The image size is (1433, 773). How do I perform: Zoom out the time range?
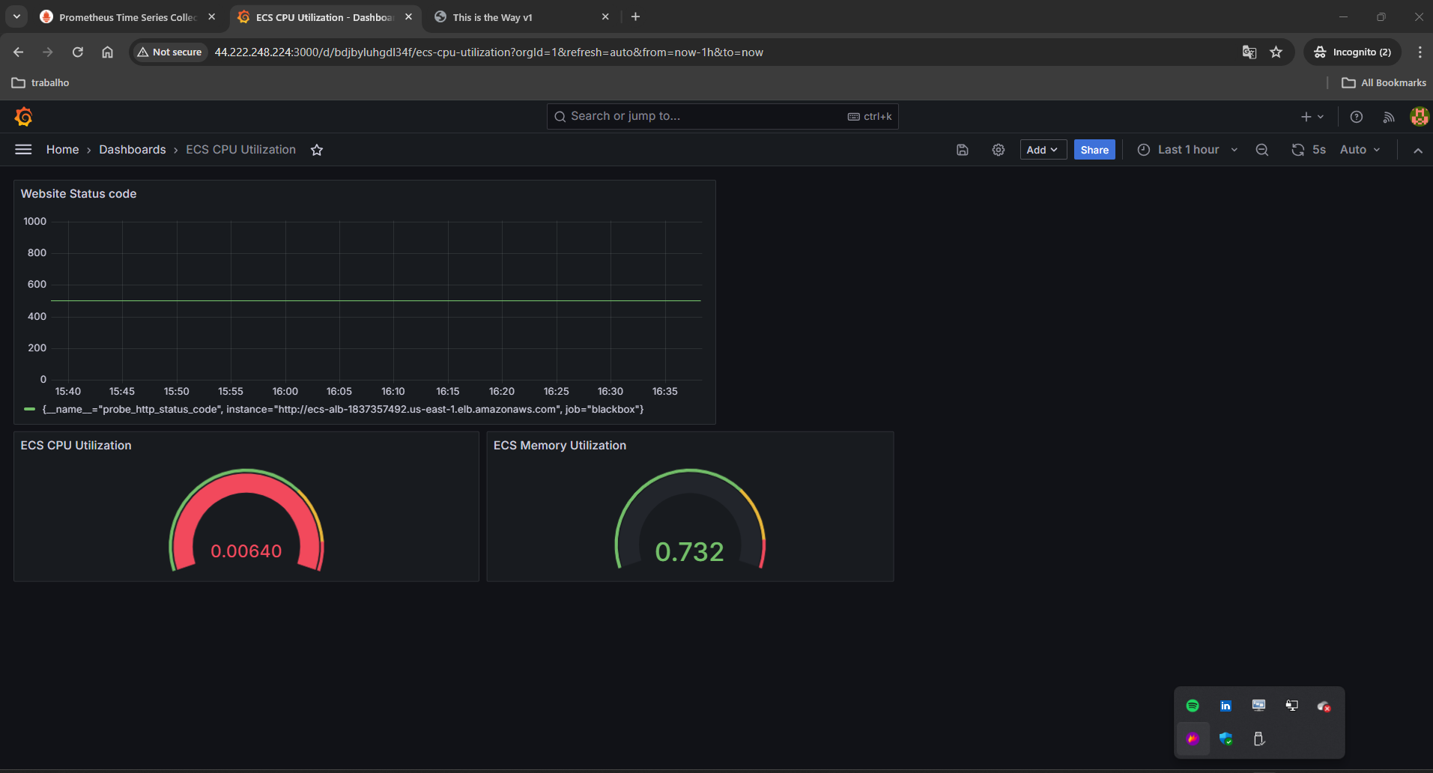tap(1262, 150)
